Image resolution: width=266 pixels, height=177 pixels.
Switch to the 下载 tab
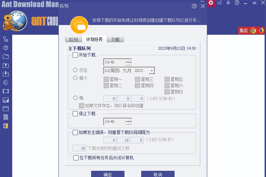pyautogui.click(x=115, y=40)
